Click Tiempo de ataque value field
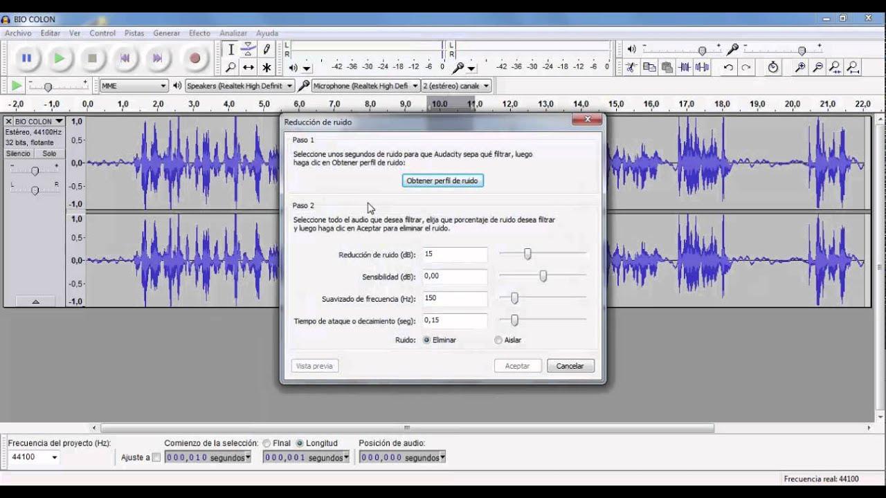 (x=455, y=321)
